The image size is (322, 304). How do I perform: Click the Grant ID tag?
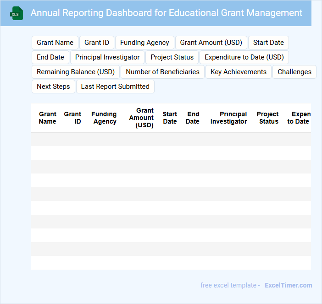tap(97, 43)
